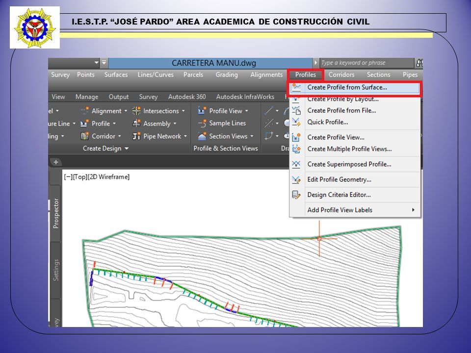Open the Grading menu
Viewport: 471px width, 353px height.
click(227, 75)
